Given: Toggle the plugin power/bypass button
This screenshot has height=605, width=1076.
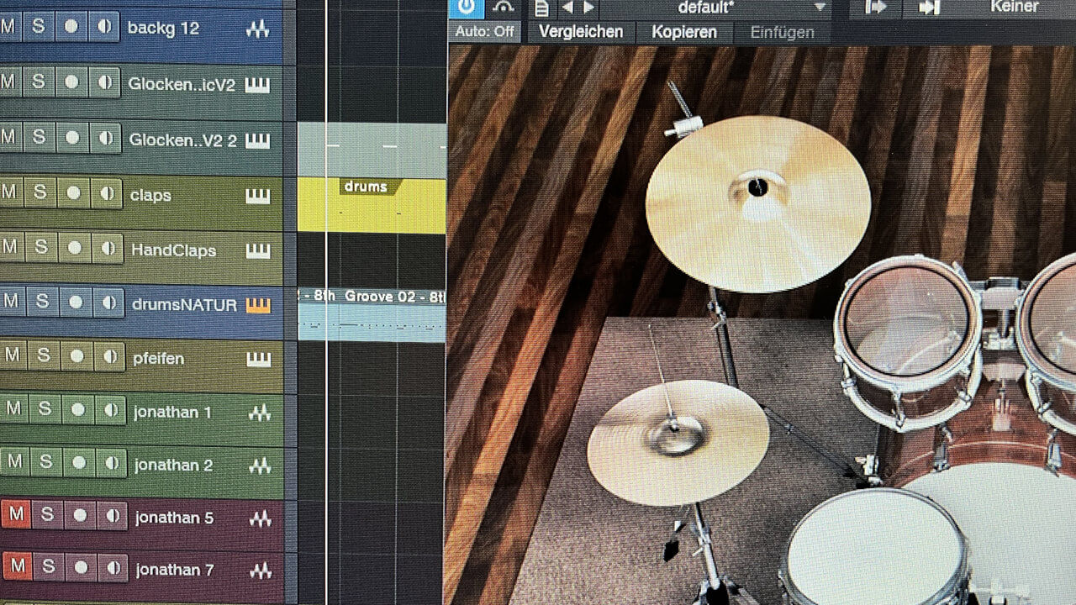Looking at the screenshot, I should (x=466, y=8).
